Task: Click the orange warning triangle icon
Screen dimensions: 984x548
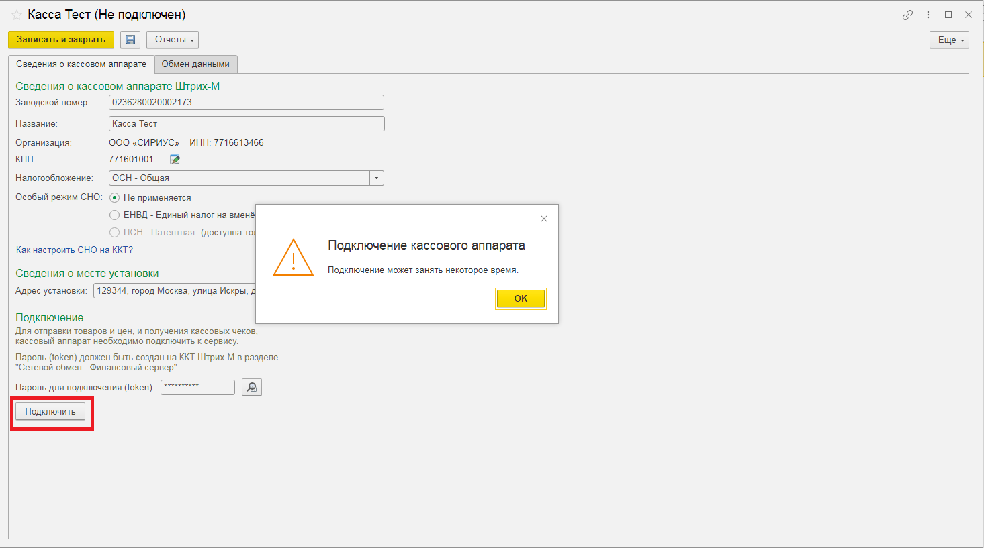Action: coord(294,257)
